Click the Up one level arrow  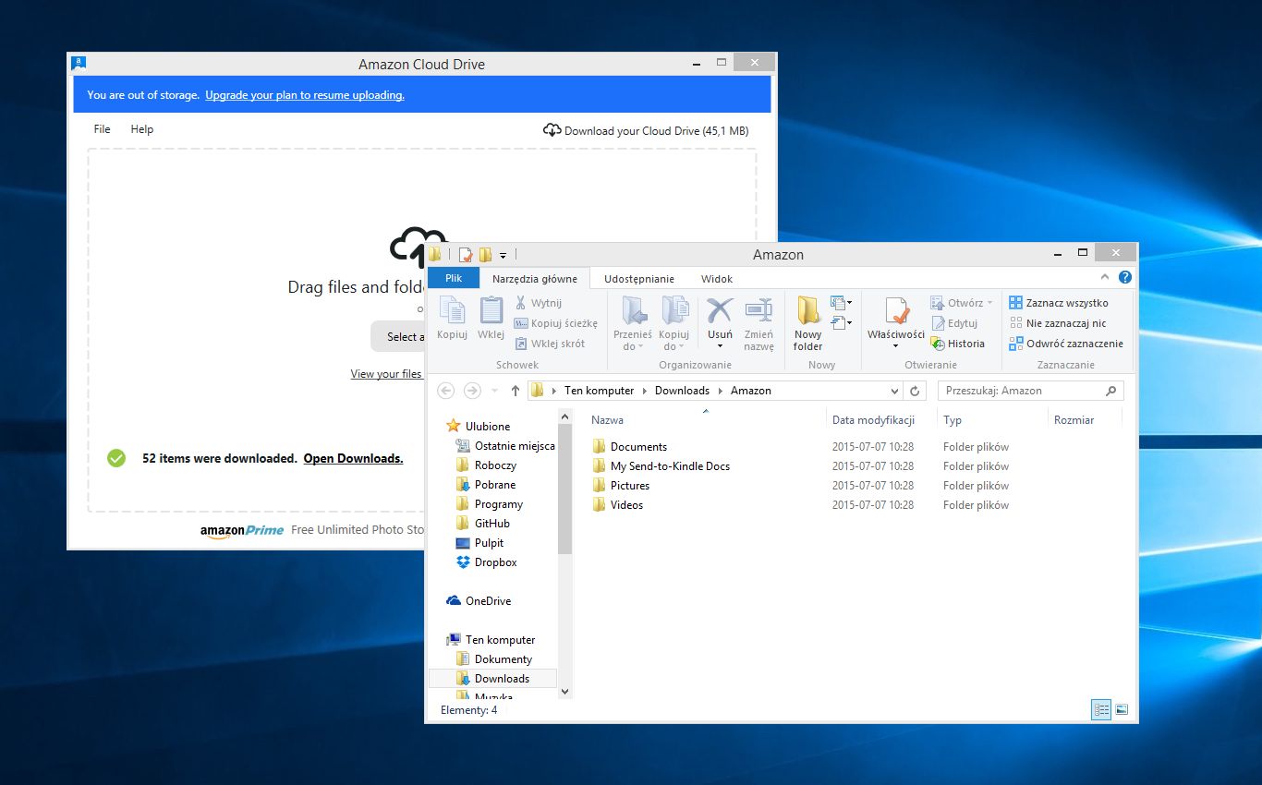click(516, 391)
